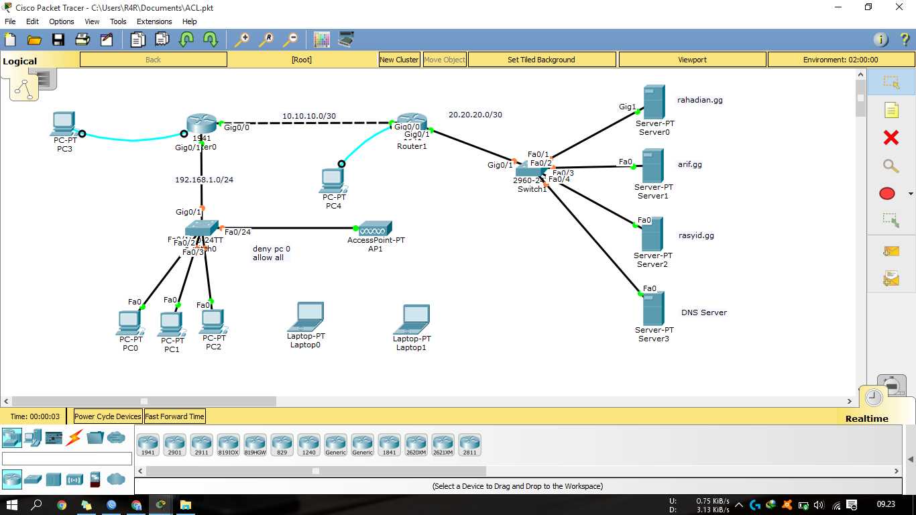916x515 pixels.
Task: Open the Help question mark icon
Action: click(x=904, y=40)
